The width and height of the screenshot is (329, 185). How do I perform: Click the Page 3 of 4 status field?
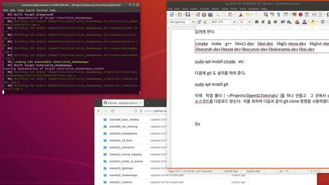[x=174, y=171]
